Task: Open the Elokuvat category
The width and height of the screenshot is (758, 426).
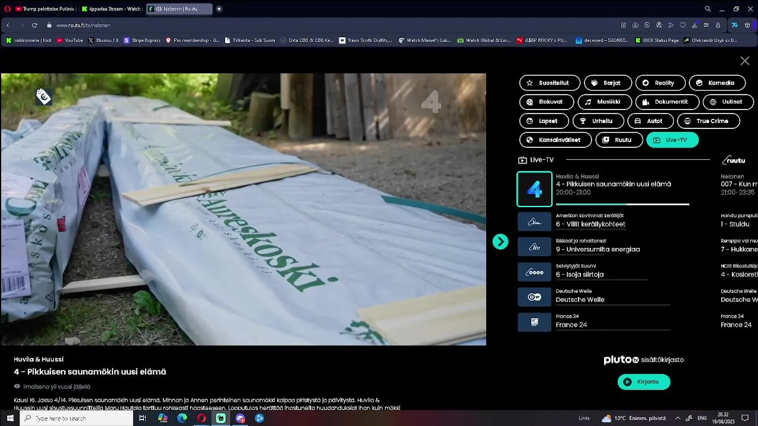Action: click(547, 102)
